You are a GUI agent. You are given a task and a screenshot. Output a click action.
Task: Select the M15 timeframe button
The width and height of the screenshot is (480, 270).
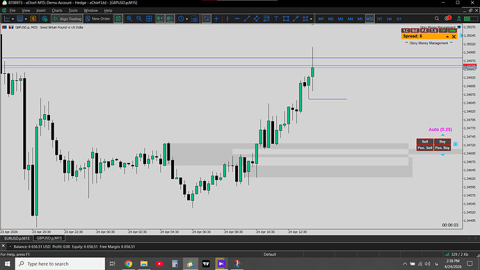(x=370, y=19)
